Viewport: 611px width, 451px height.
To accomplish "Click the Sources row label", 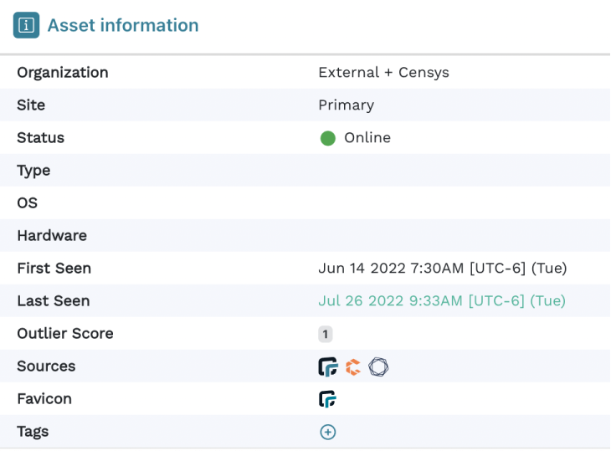I will point(46,366).
